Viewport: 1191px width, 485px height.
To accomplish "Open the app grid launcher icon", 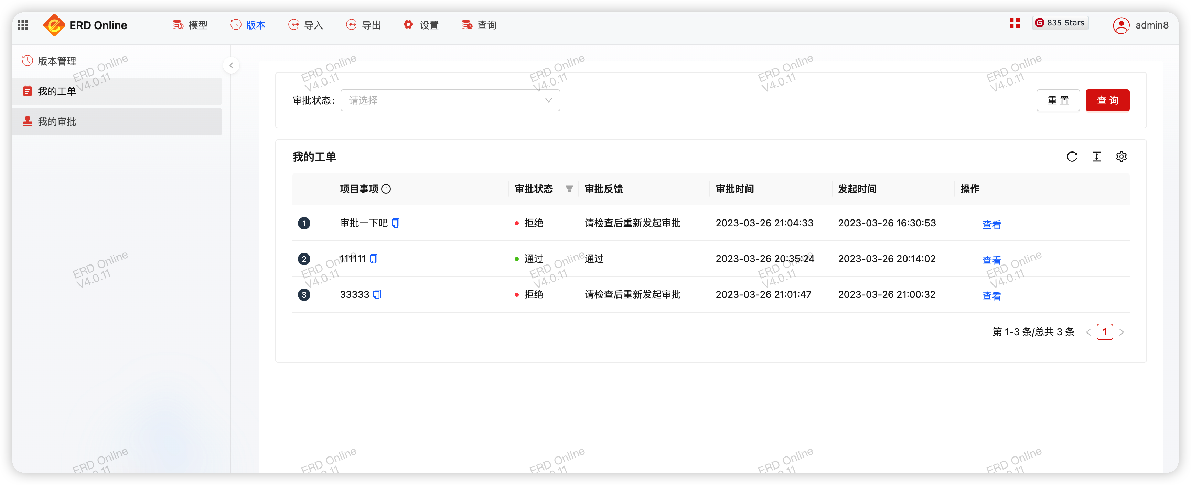I will coord(23,25).
